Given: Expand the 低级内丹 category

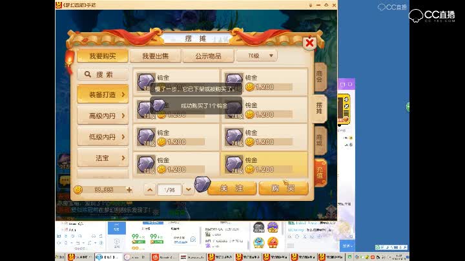Looking at the screenshot, I should coord(103,137).
